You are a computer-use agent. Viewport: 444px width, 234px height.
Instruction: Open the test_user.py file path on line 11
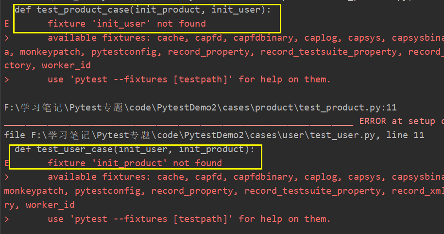[x=214, y=135]
